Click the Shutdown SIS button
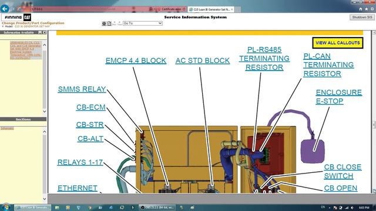The width and height of the screenshot is (376, 211). coord(362,17)
